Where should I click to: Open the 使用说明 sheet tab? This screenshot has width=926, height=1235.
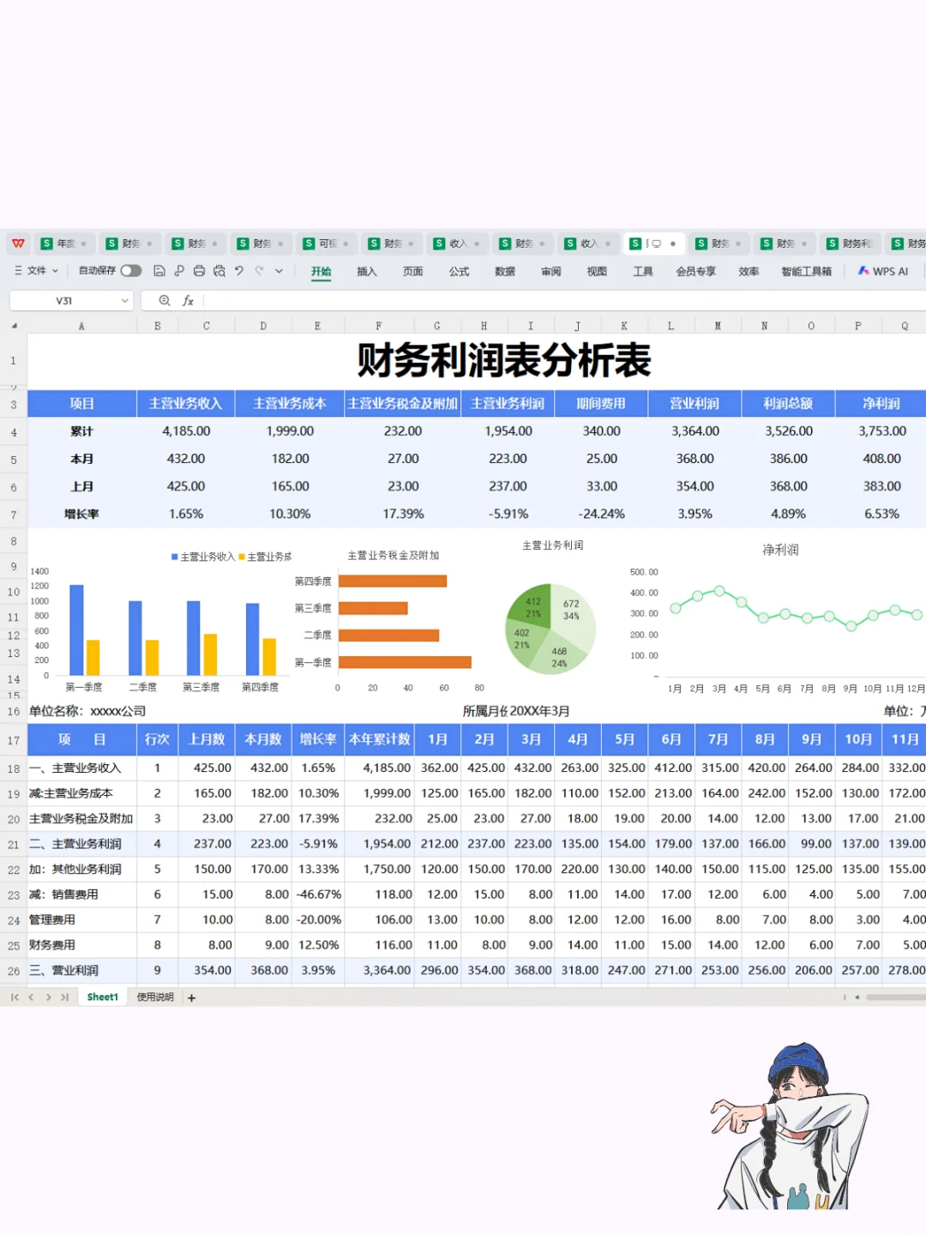click(153, 997)
